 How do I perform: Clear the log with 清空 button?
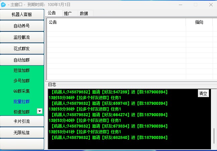tap(203, 93)
